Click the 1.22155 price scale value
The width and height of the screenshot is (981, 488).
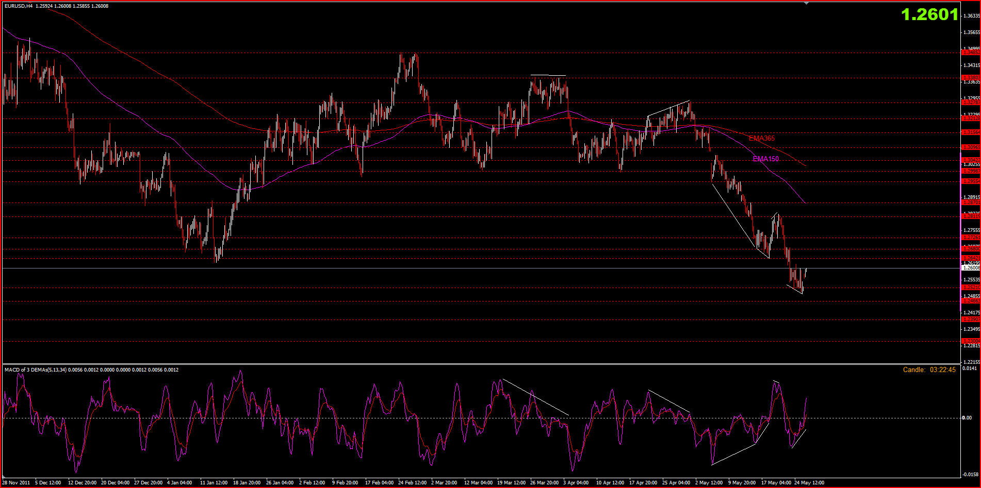point(972,362)
